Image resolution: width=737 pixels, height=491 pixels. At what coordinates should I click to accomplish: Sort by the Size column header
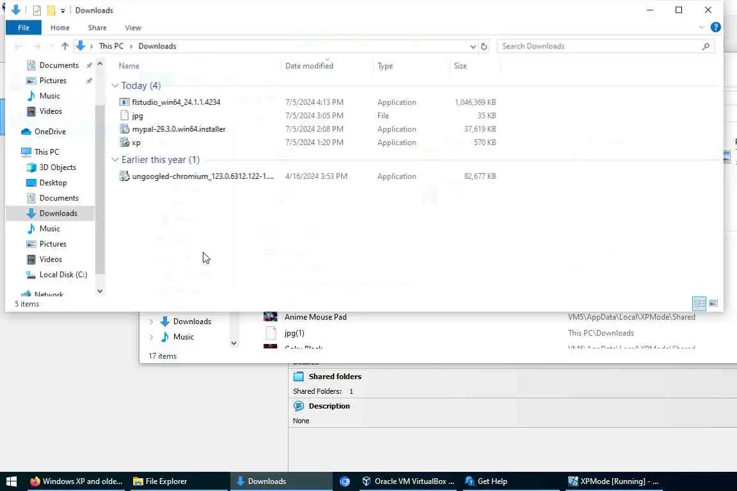tap(460, 66)
